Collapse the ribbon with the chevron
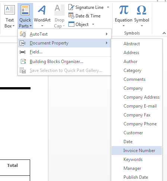This screenshot has height=181, width=167. click(164, 33)
